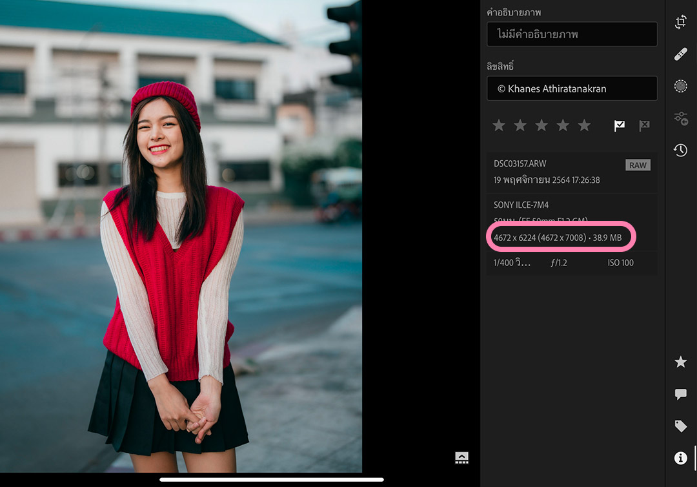This screenshot has height=487, width=697.
Task: Open the Crop tool
Action: tap(681, 21)
